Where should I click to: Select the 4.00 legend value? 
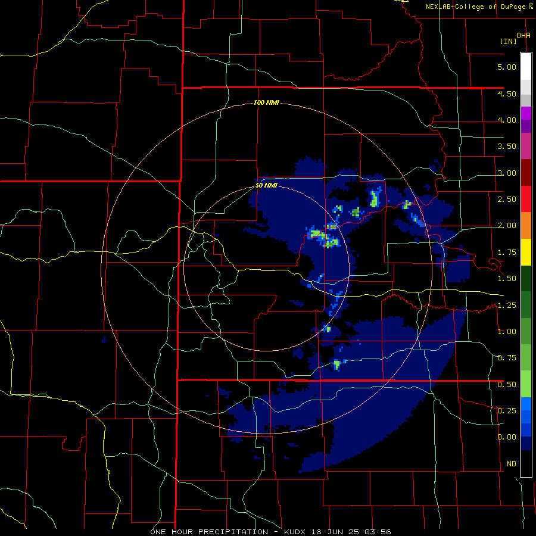(x=507, y=120)
